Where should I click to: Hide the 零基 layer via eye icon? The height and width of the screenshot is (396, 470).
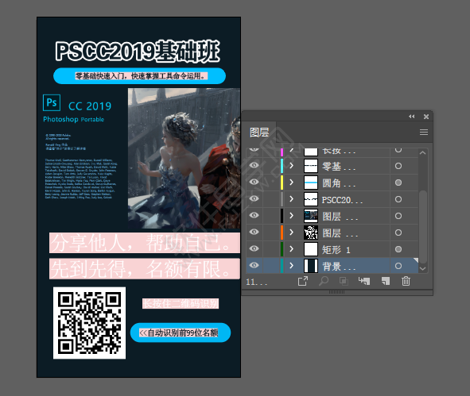pos(254,165)
